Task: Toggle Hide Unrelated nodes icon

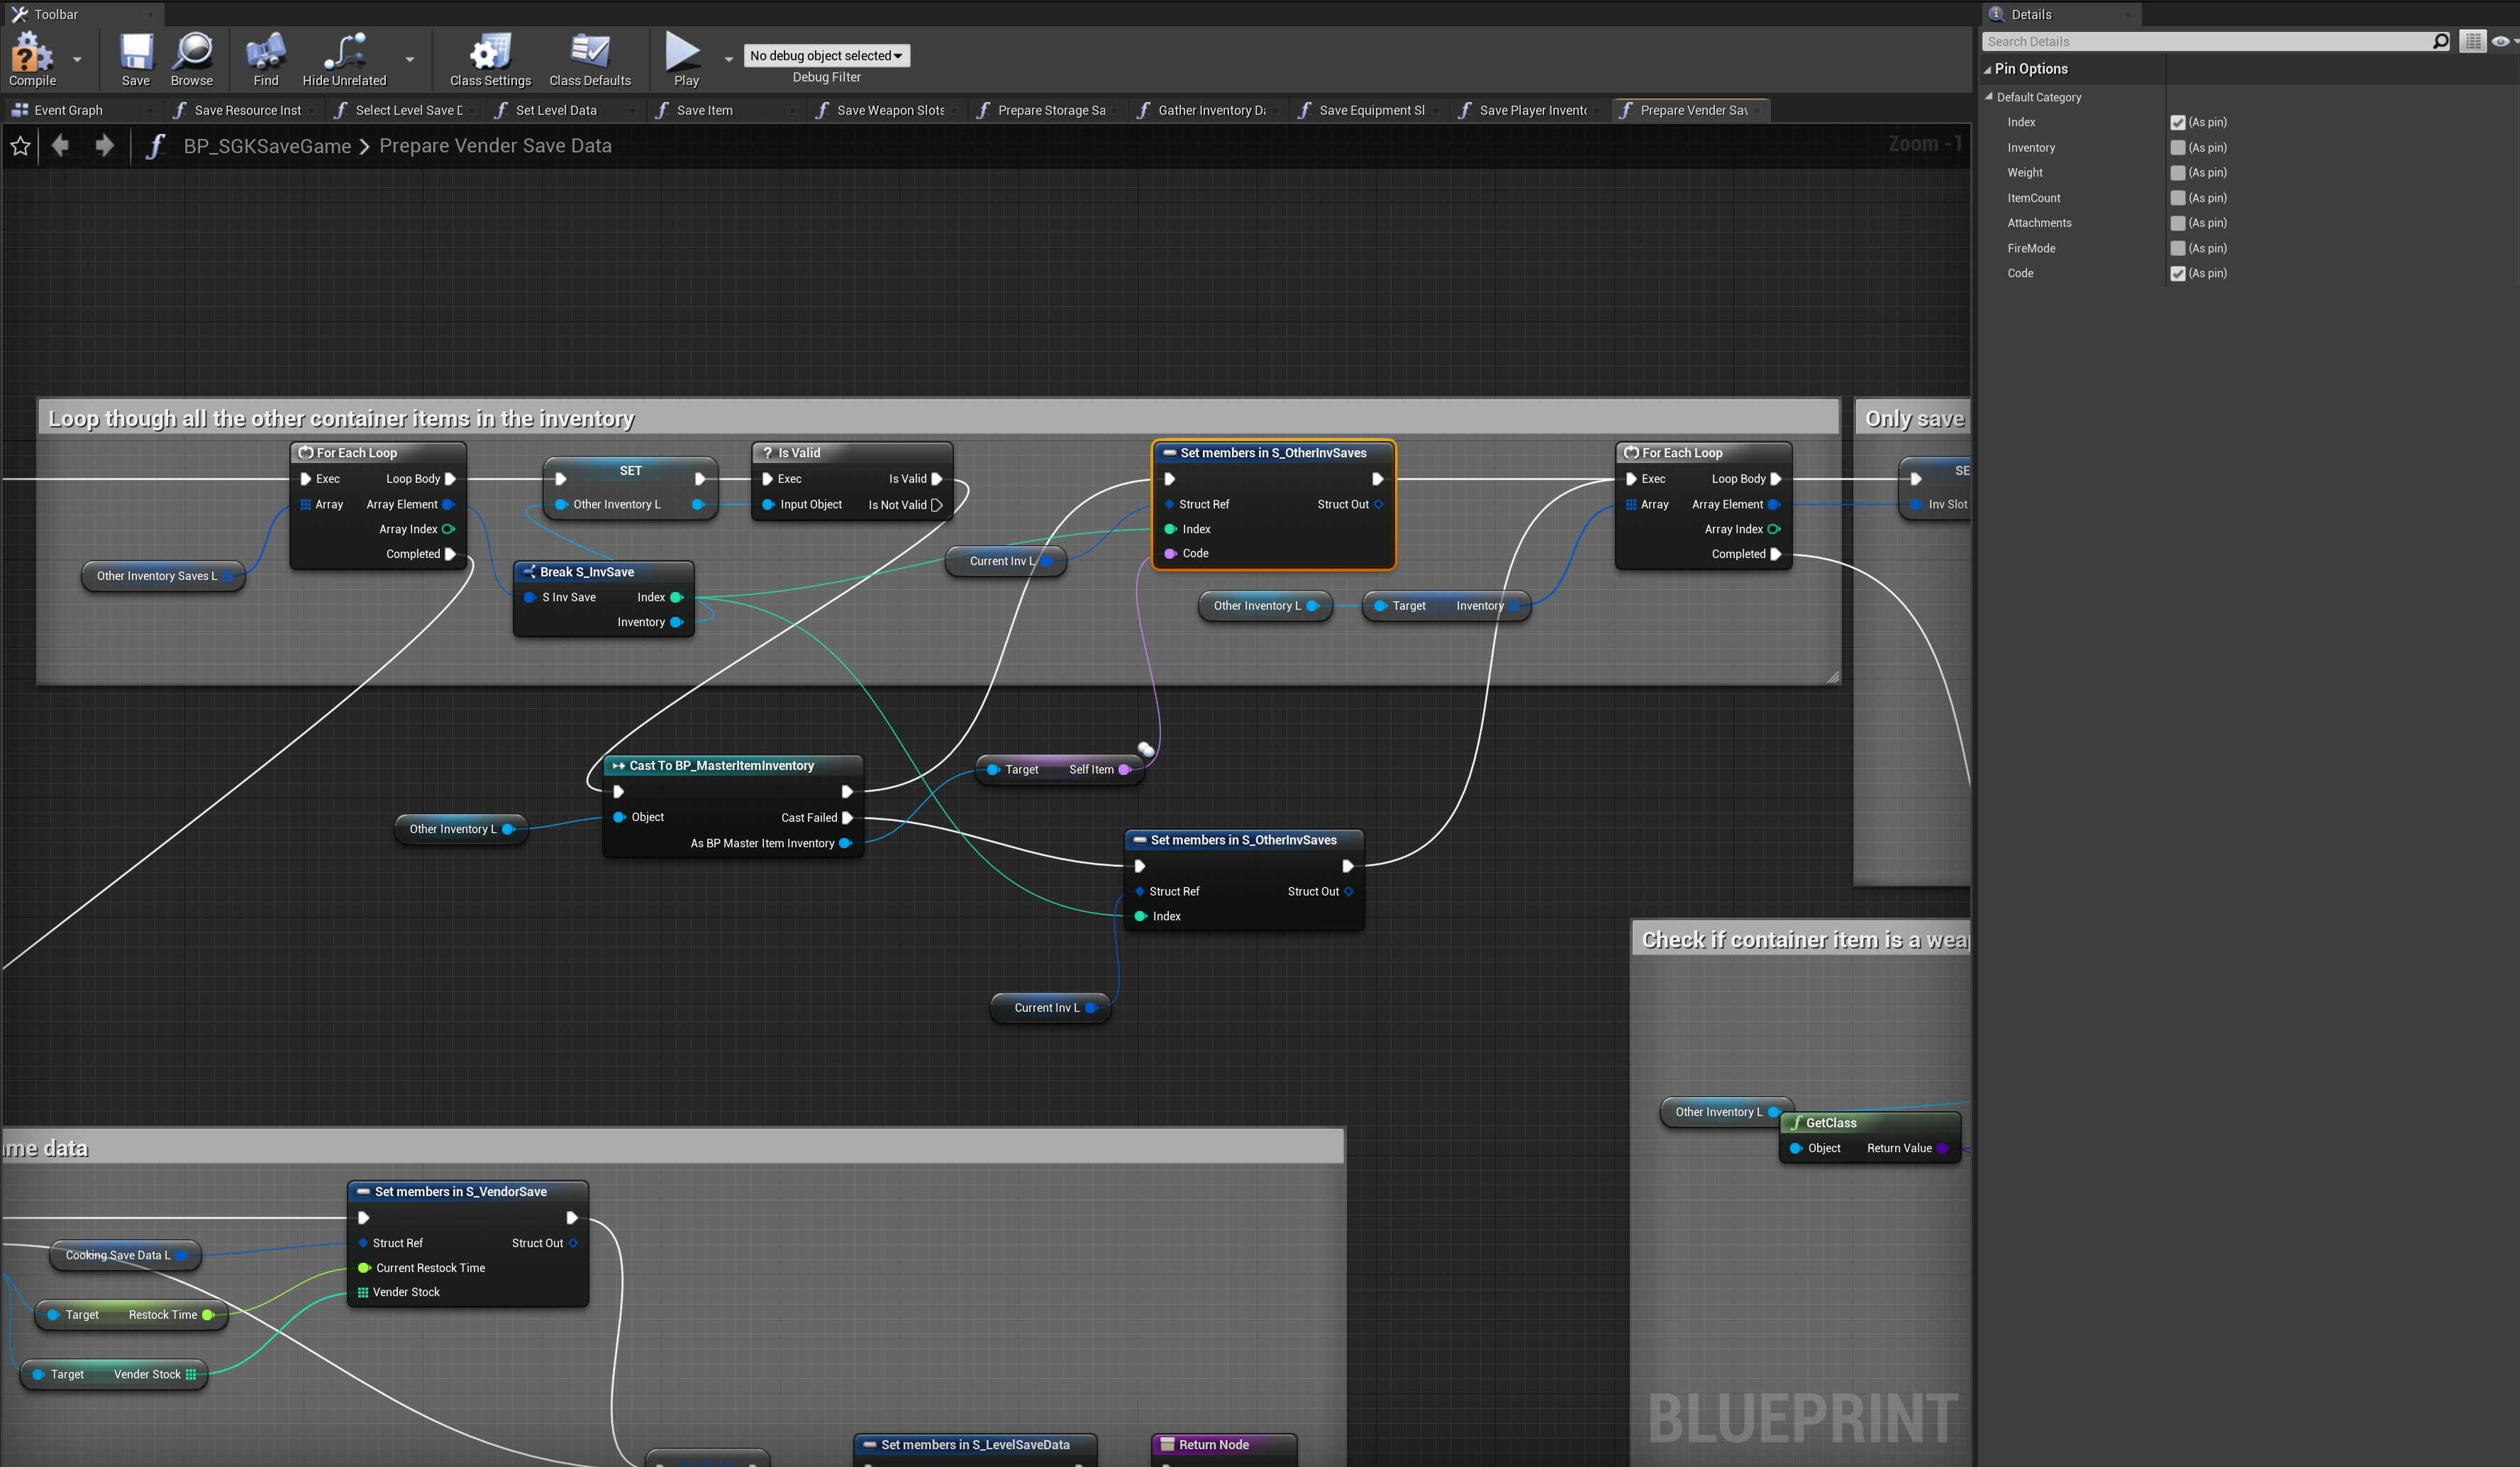Action: [x=344, y=52]
